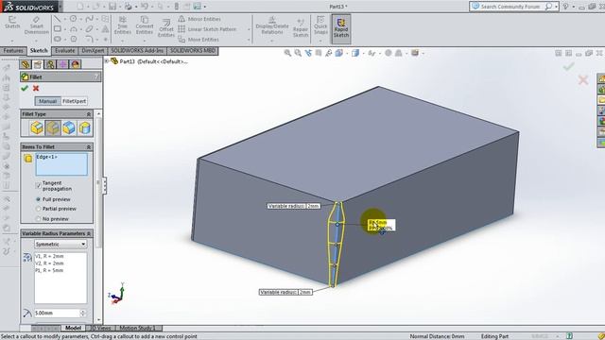Open the PropertyManager tab icon
The height and width of the screenshot is (340, 605).
click(38, 64)
